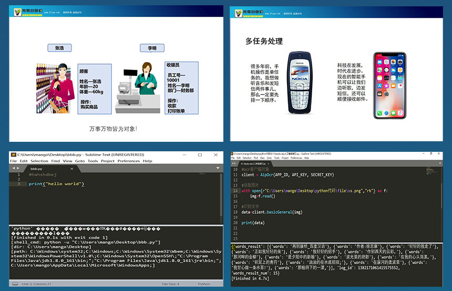Open the Goto menu in bbb.py Sublime window

[80, 161]
